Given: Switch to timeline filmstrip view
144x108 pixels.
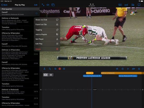Looking at the screenshot, I should (x=46, y=75).
